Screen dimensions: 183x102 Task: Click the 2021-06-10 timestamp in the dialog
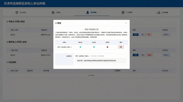[97, 56]
